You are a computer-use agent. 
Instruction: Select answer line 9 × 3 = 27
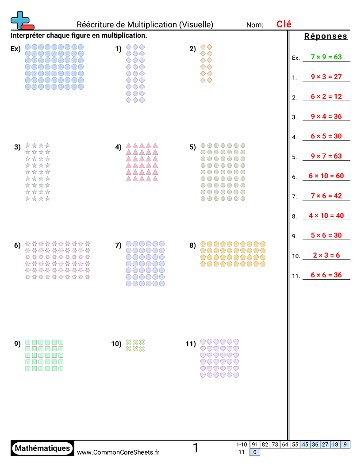coord(326,77)
